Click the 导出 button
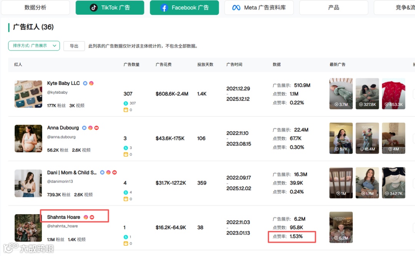This screenshot has height=256, width=415. [74, 46]
